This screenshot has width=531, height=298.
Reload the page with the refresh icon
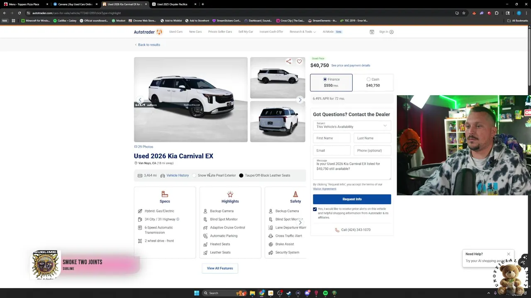pos(19,13)
